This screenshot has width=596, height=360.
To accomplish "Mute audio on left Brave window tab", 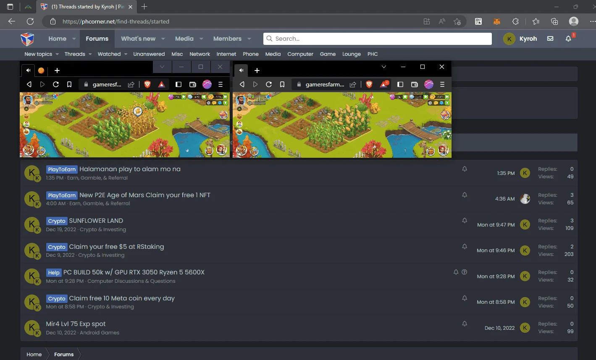I will [x=28, y=70].
